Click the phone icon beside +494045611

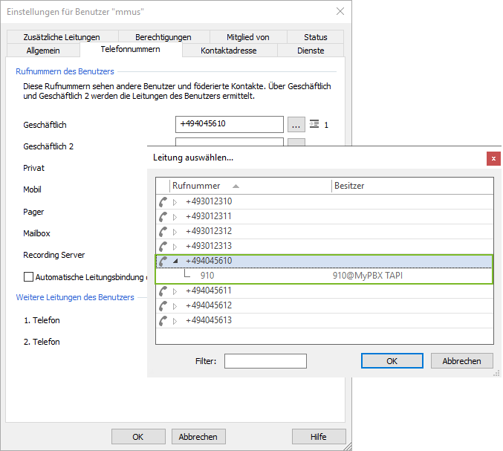pos(163,291)
